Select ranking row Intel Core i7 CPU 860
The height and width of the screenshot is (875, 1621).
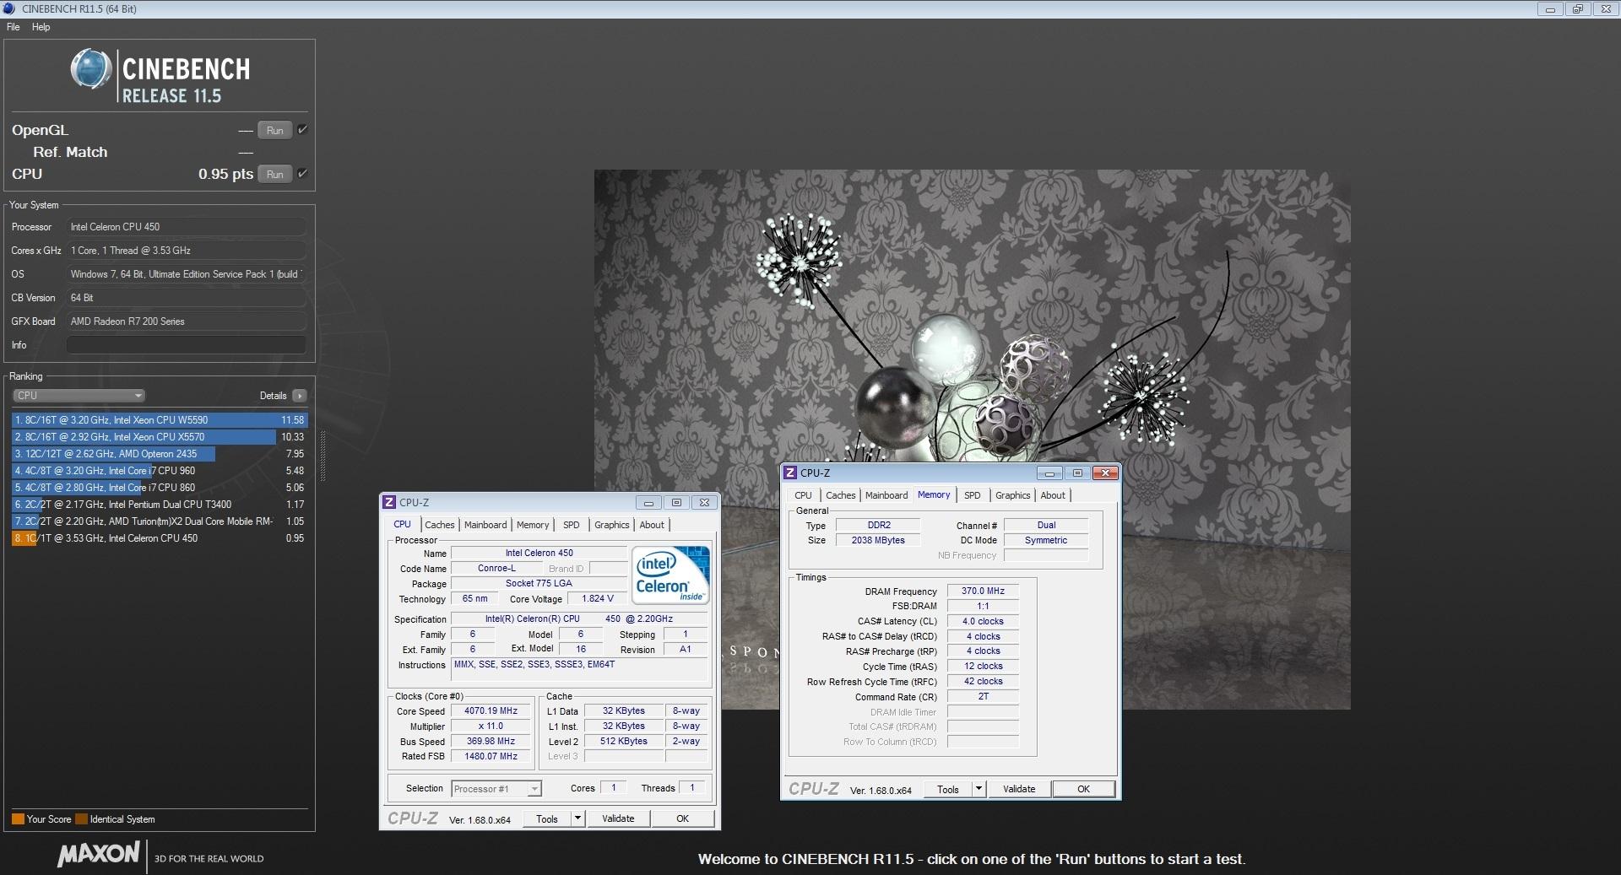point(160,488)
